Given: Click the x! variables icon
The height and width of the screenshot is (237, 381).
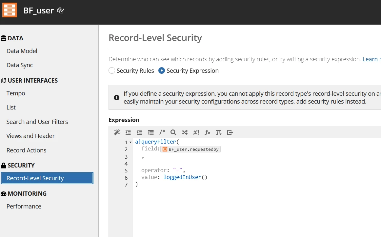Looking at the screenshot, I should point(196,132).
